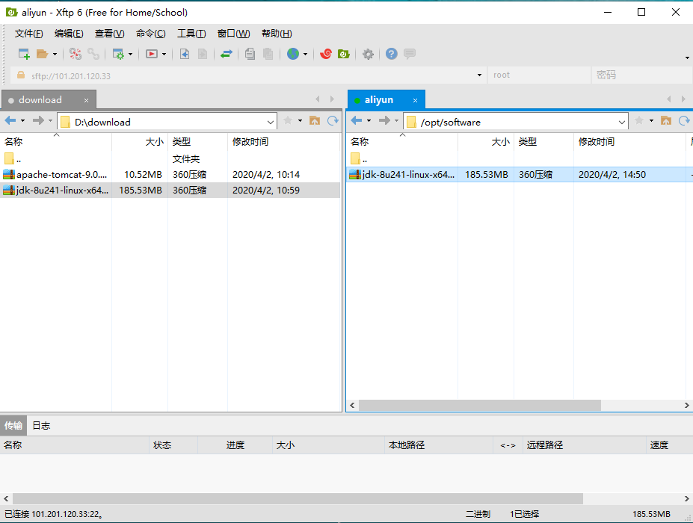Click the Copy documents toolbar icon

click(x=250, y=54)
